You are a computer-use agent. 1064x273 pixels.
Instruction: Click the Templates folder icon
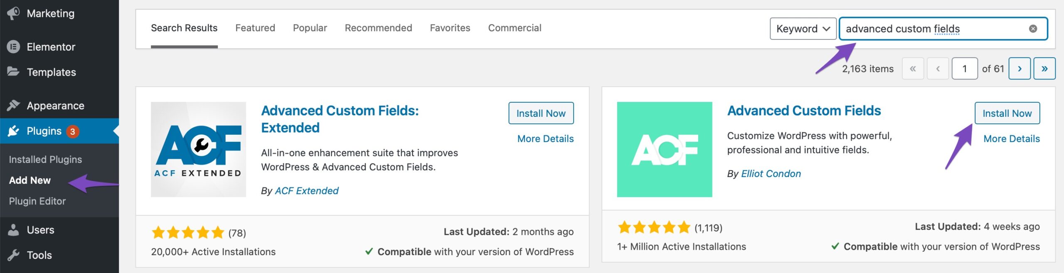[13, 72]
